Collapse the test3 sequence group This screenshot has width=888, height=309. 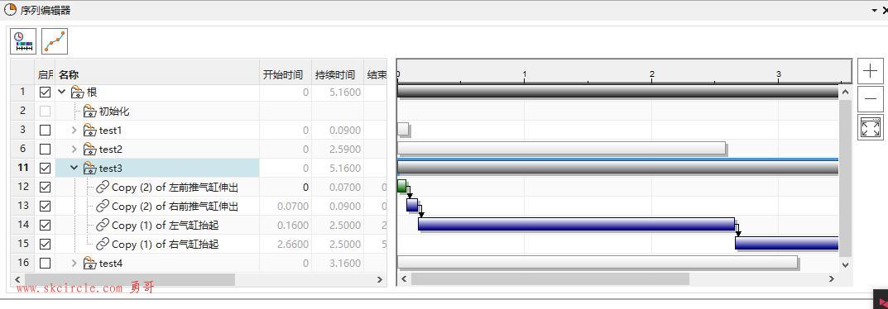click(74, 168)
